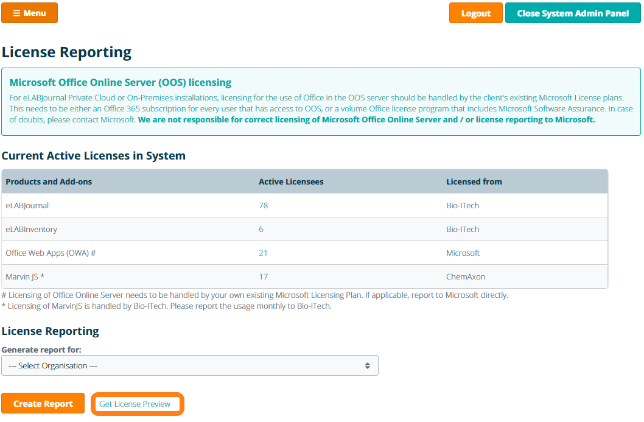Click the Active Licensees column header
Screen dimensions: 644x422
[291, 181]
